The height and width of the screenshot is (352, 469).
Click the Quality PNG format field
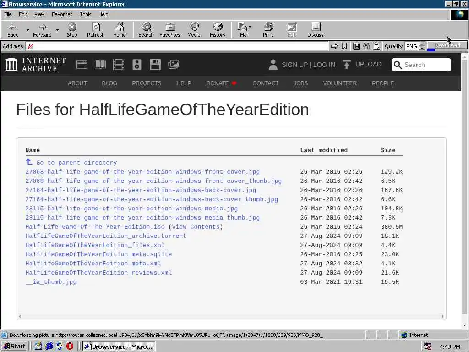point(412,46)
